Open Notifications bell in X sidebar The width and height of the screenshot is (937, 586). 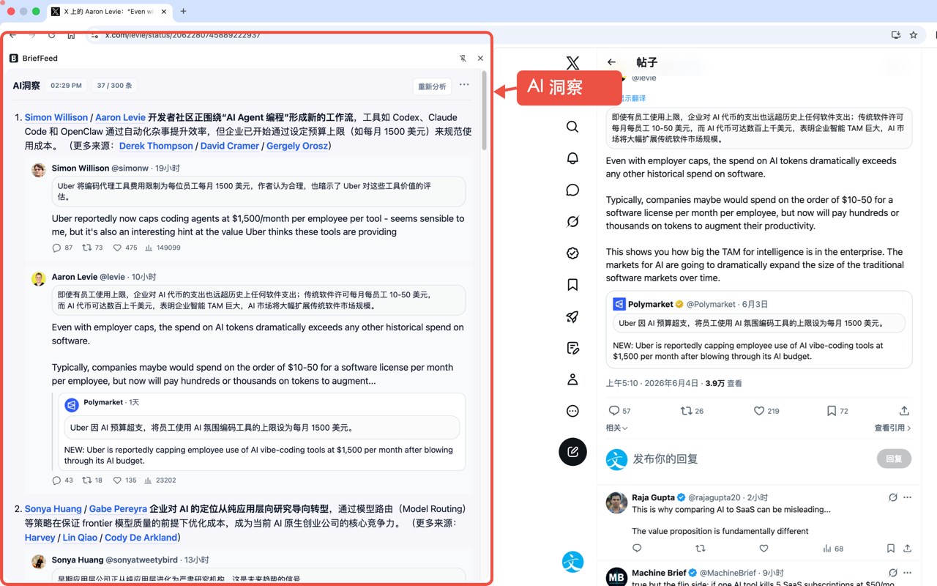tap(572, 158)
